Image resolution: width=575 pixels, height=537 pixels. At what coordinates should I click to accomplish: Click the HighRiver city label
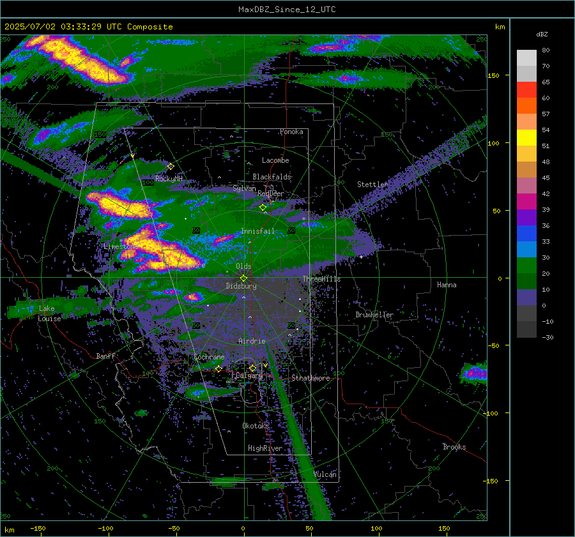click(x=265, y=448)
